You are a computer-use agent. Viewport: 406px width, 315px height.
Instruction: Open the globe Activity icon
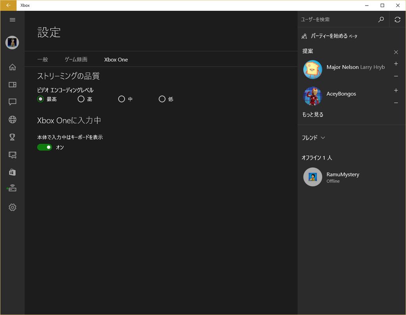12,120
